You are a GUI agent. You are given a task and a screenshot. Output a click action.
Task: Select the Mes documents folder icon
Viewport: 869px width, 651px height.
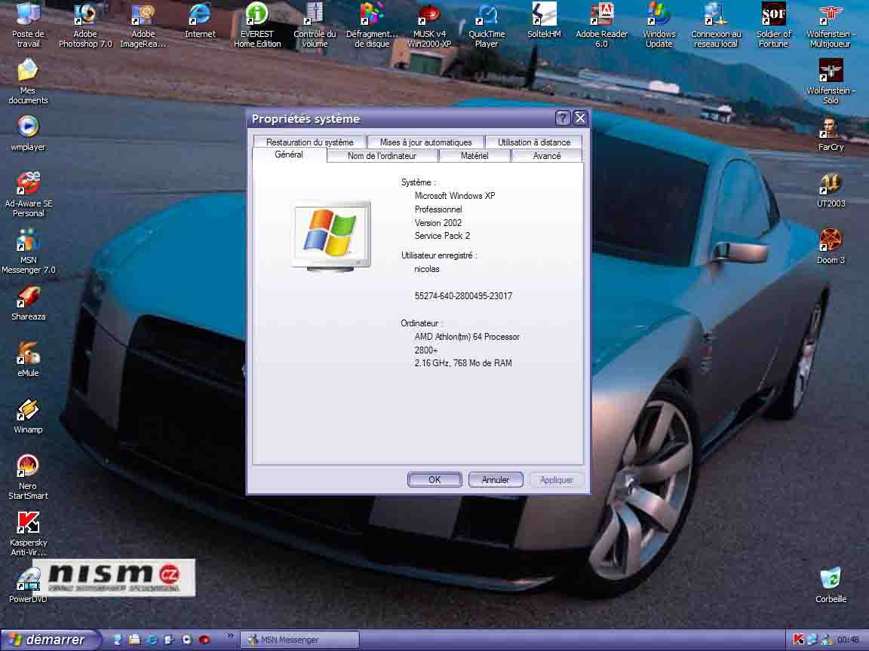(28, 81)
